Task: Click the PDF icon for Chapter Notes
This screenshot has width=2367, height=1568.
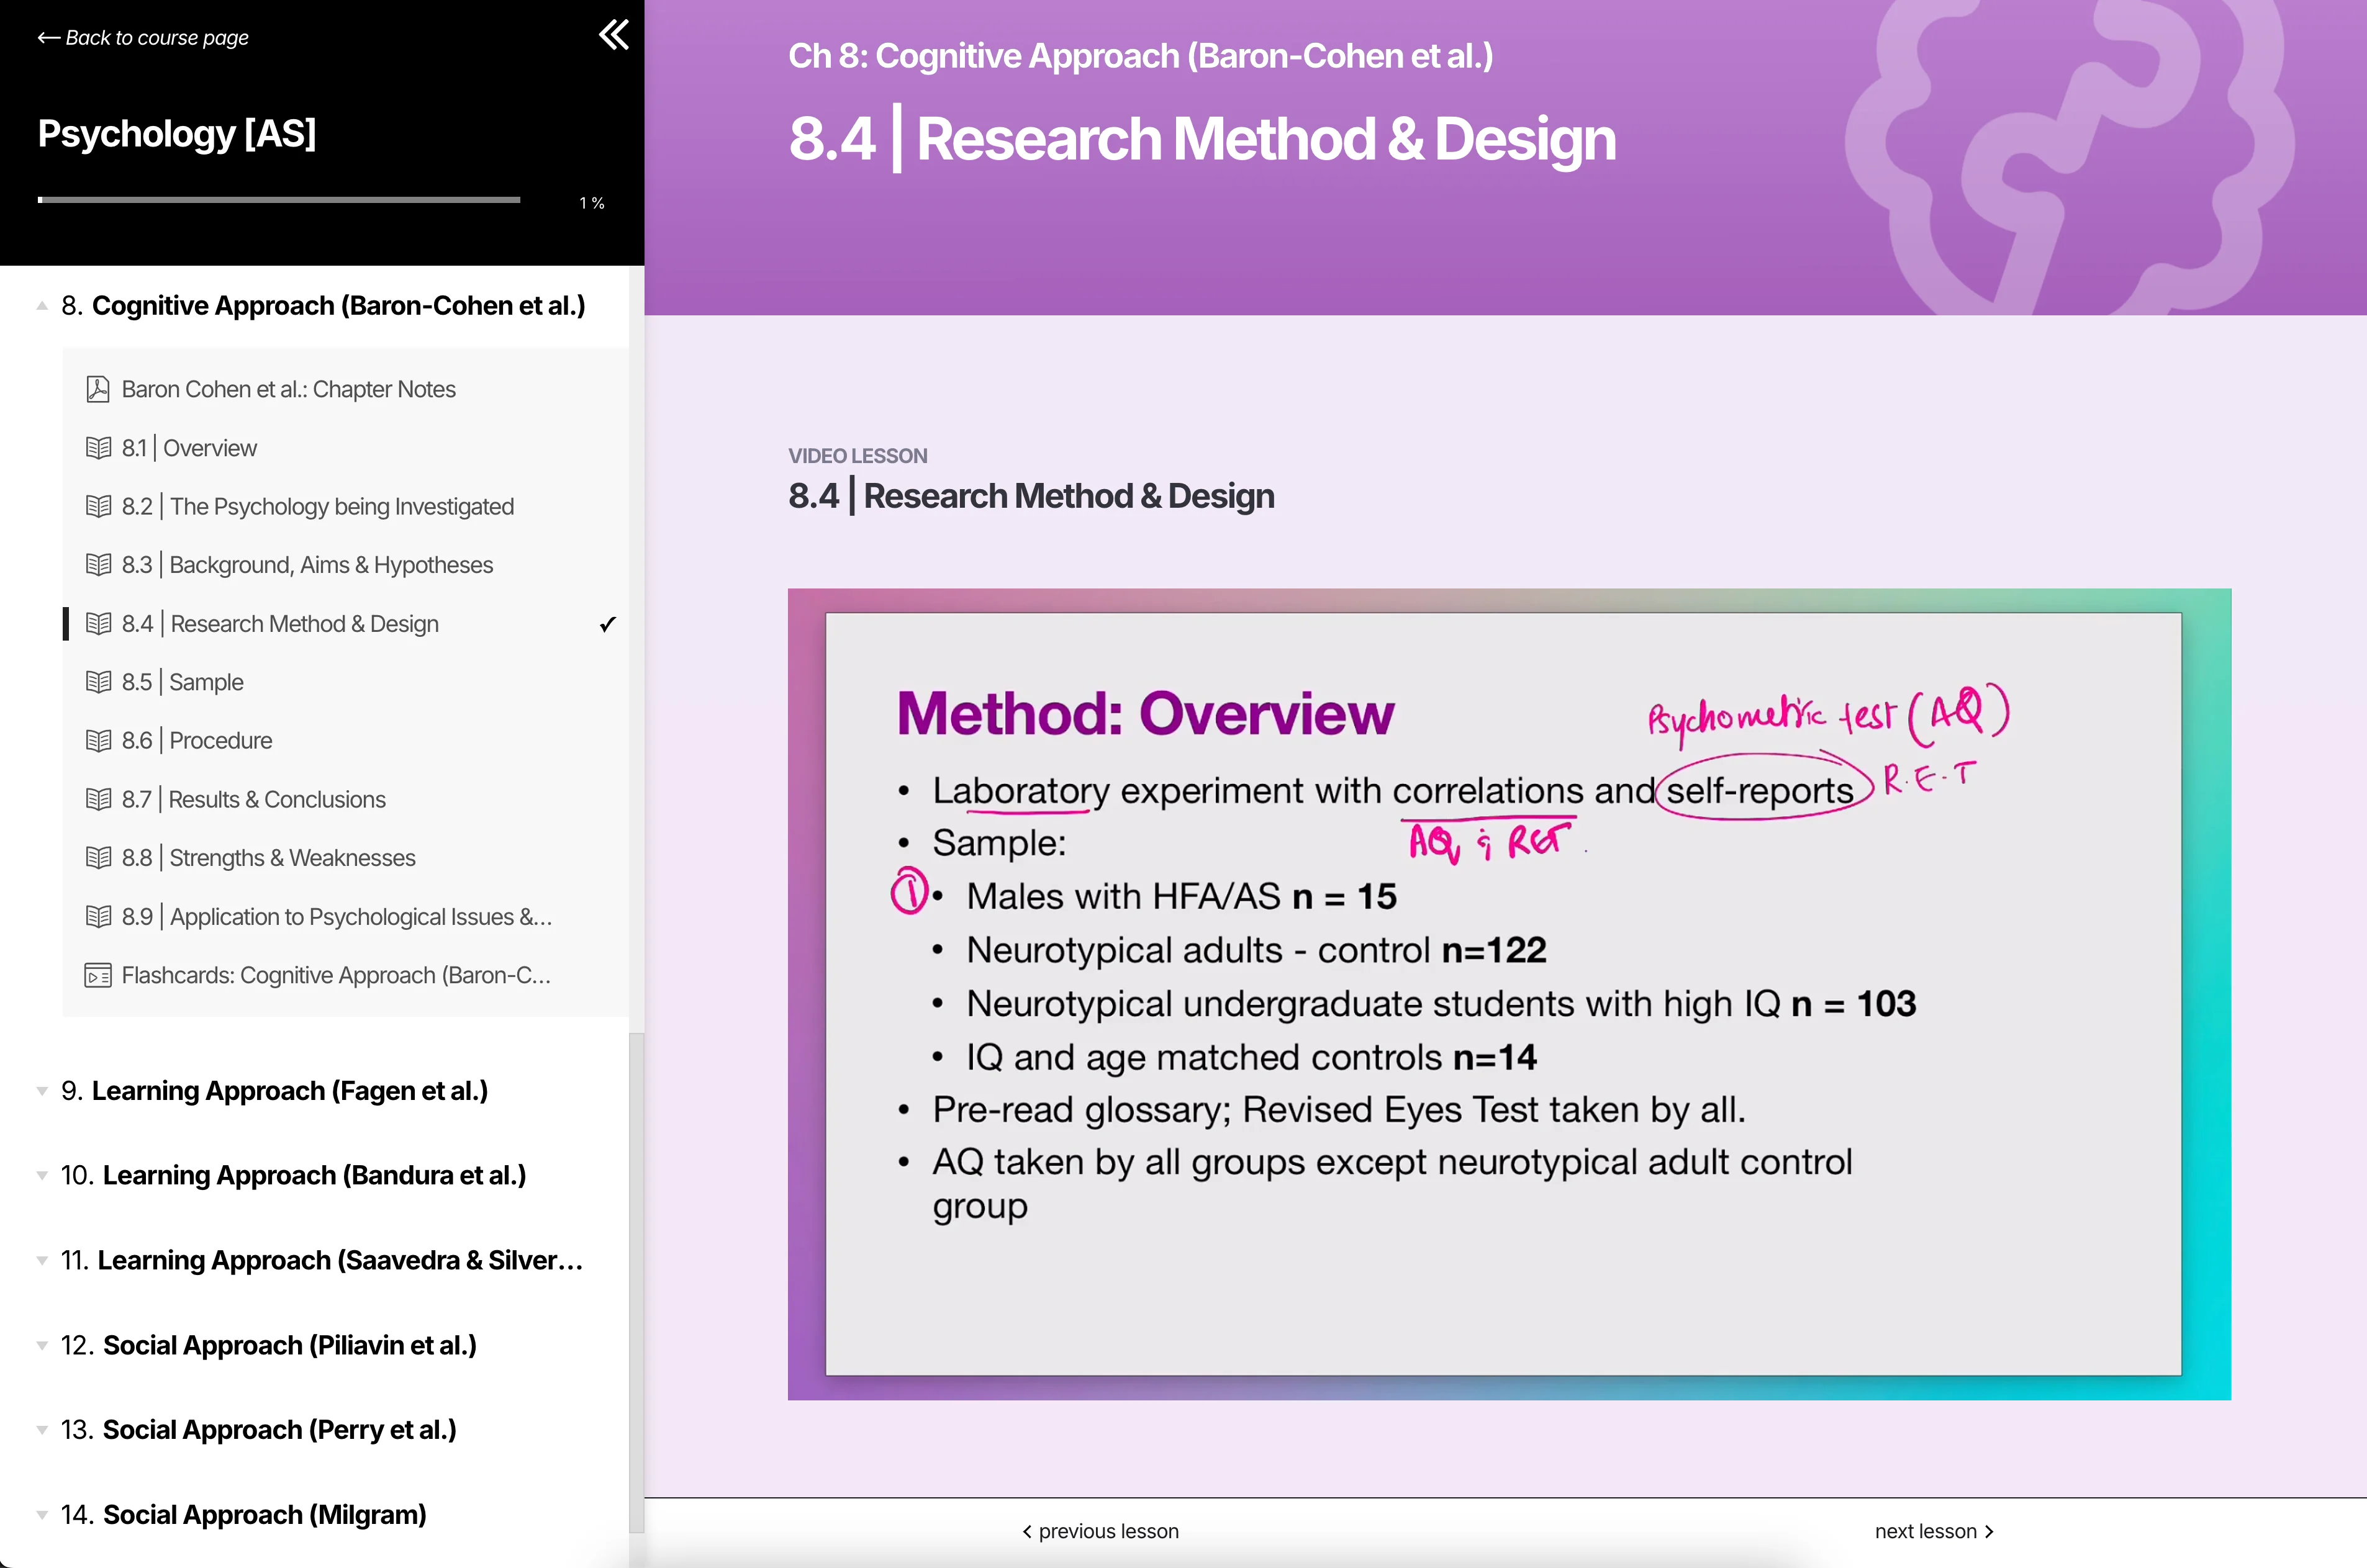Action: (98, 389)
